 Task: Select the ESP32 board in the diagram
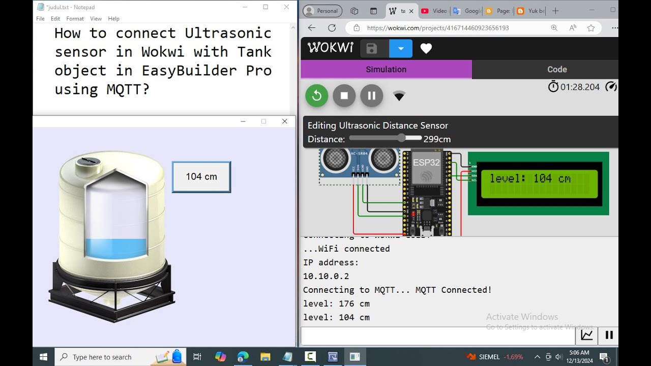tap(426, 192)
